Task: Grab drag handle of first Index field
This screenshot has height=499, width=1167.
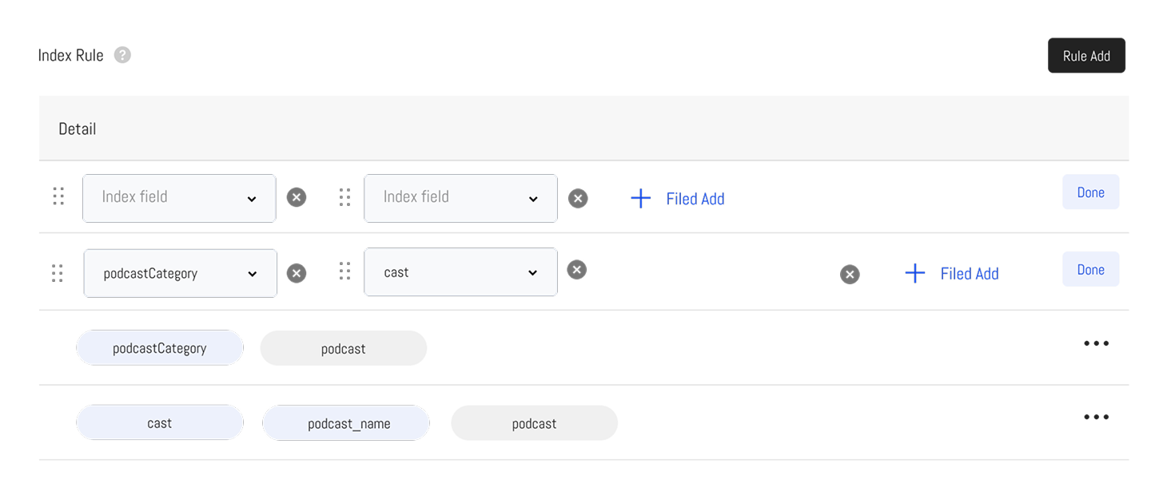Action: pos(58,196)
